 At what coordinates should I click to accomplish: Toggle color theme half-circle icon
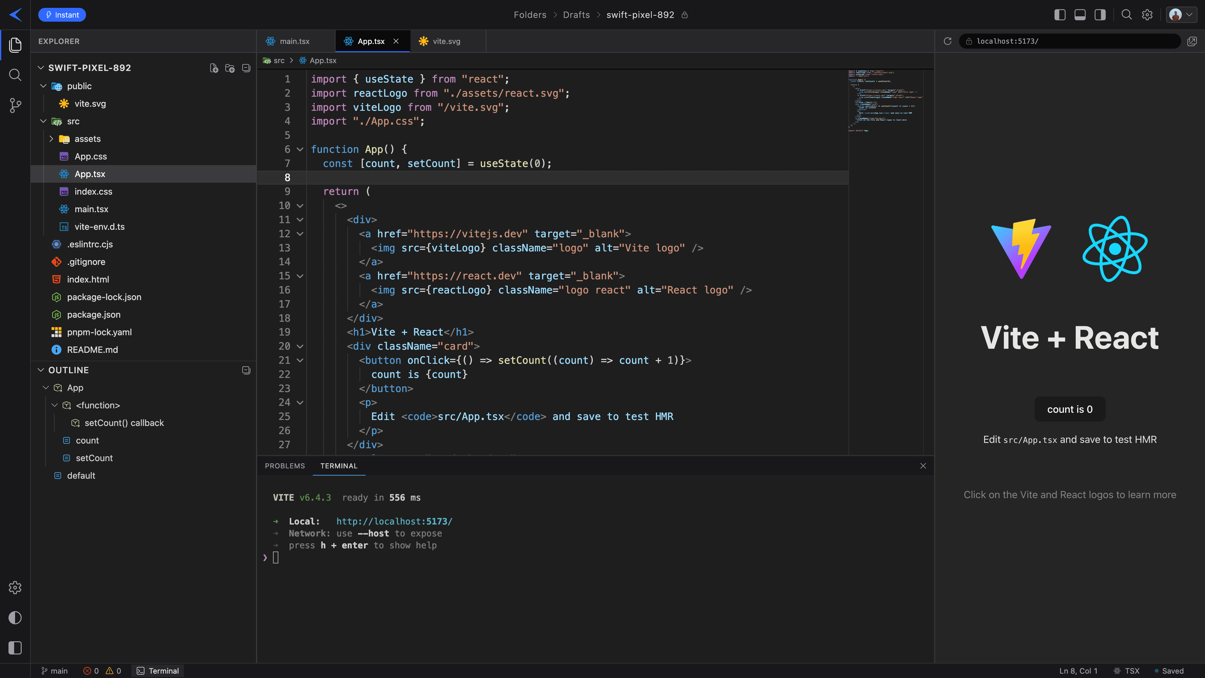(x=15, y=618)
